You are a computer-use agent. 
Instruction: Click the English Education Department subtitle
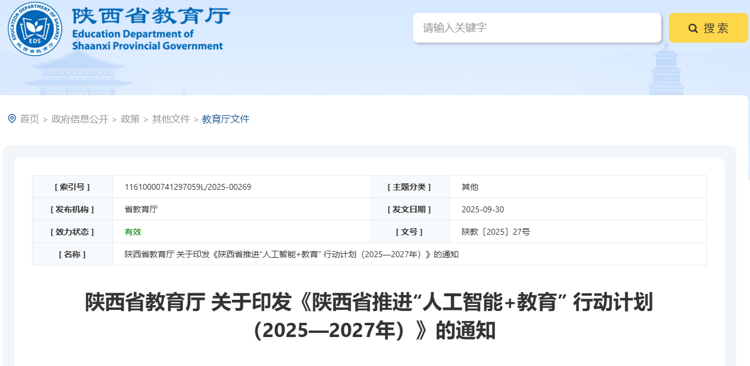click(147, 40)
